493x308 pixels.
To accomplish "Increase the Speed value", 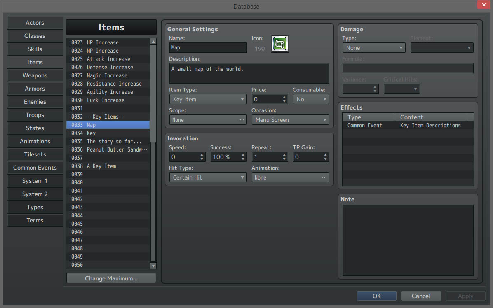I will (x=202, y=154).
